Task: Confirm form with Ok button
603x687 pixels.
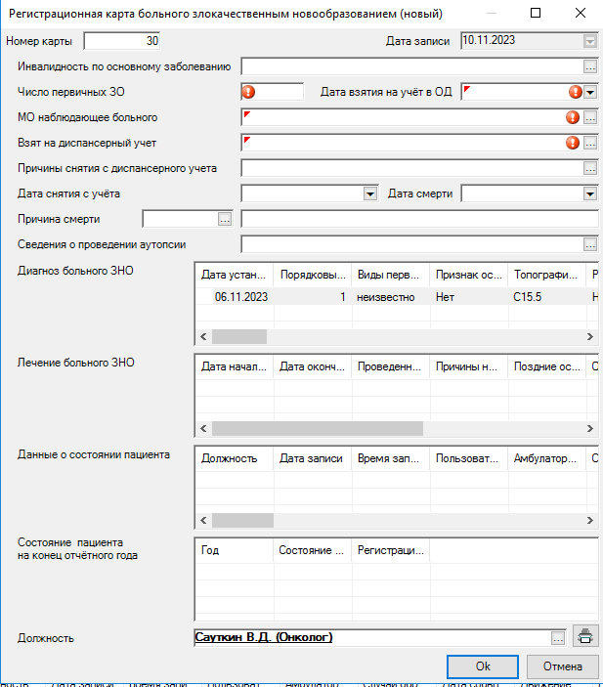Action: point(483,666)
